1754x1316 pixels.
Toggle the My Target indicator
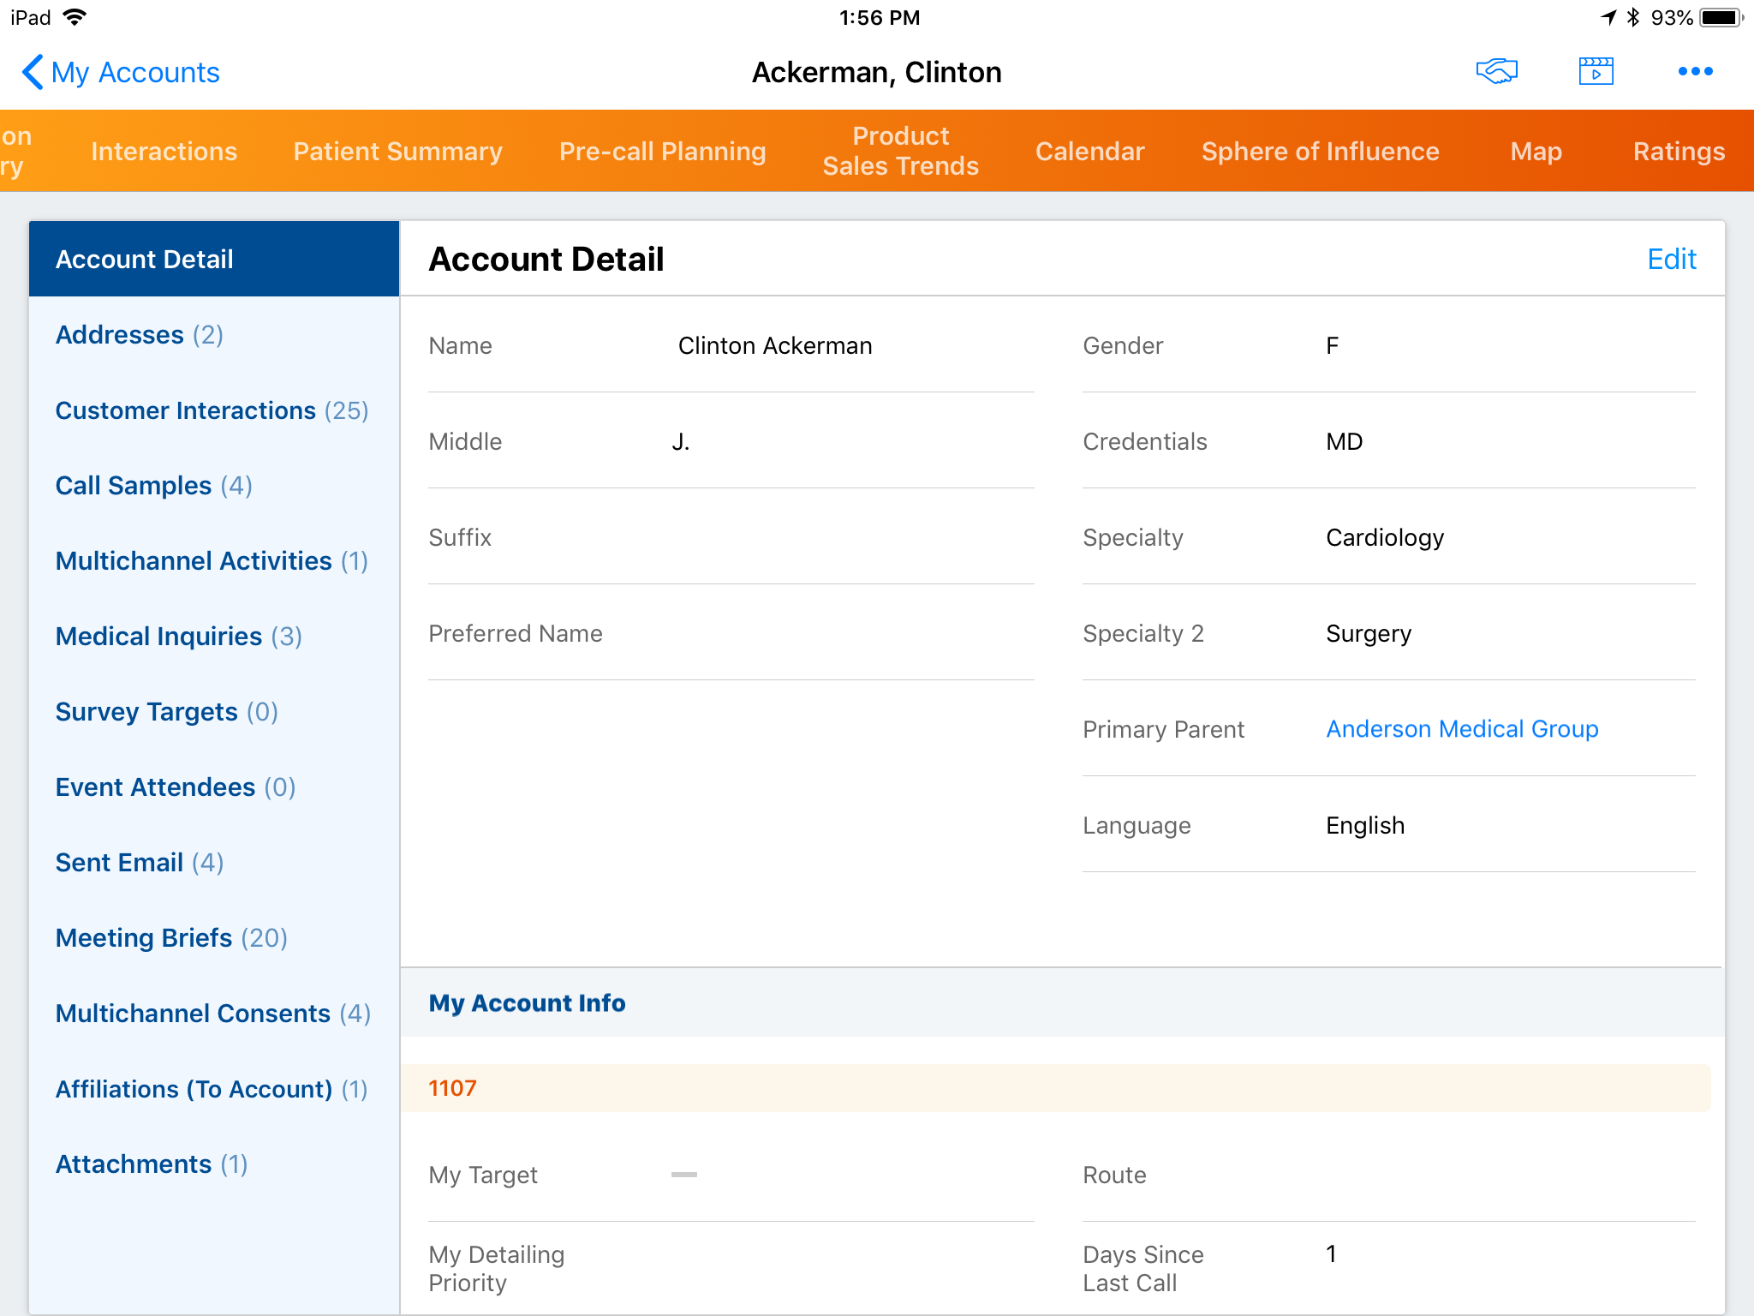pyautogui.click(x=683, y=1175)
